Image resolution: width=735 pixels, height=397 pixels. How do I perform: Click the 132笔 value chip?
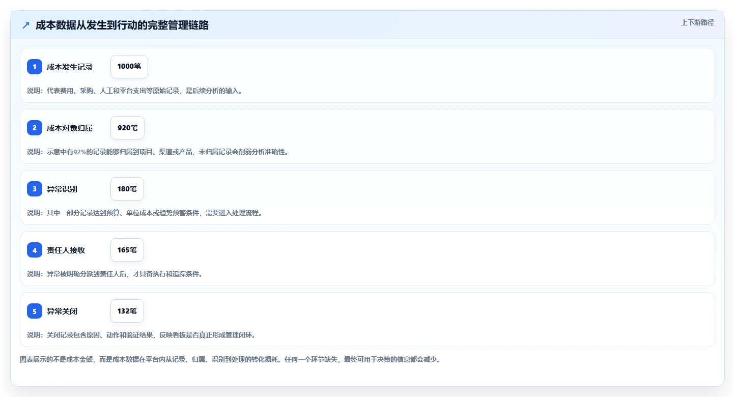[127, 311]
